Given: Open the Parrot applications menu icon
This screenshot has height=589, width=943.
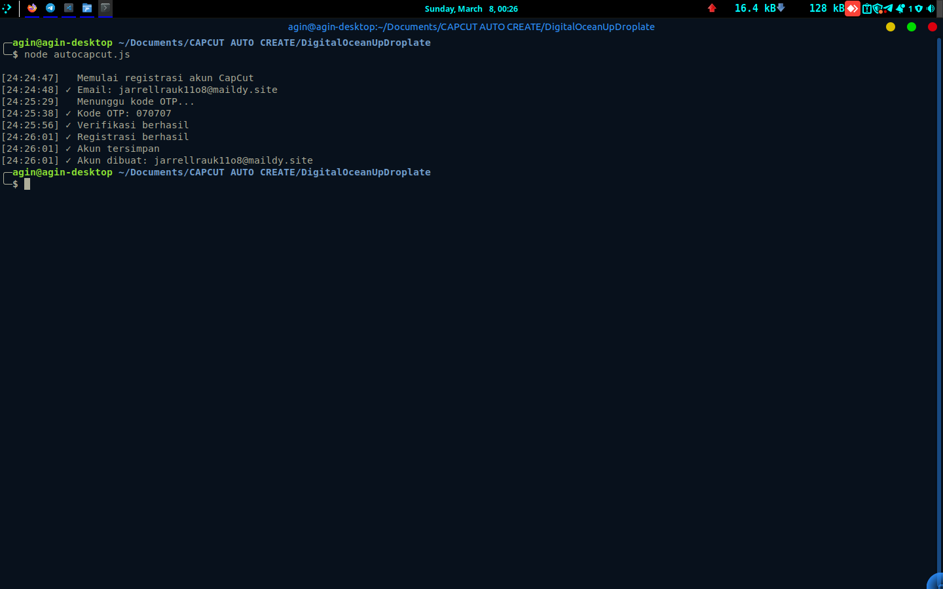Looking at the screenshot, I should tap(7, 9).
